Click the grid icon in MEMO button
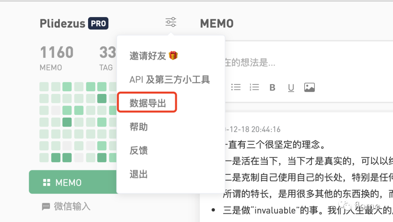393x222 pixels. pyautogui.click(x=47, y=182)
